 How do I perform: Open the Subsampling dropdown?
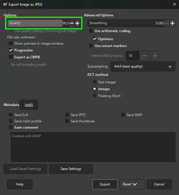pyautogui.click(x=143, y=66)
